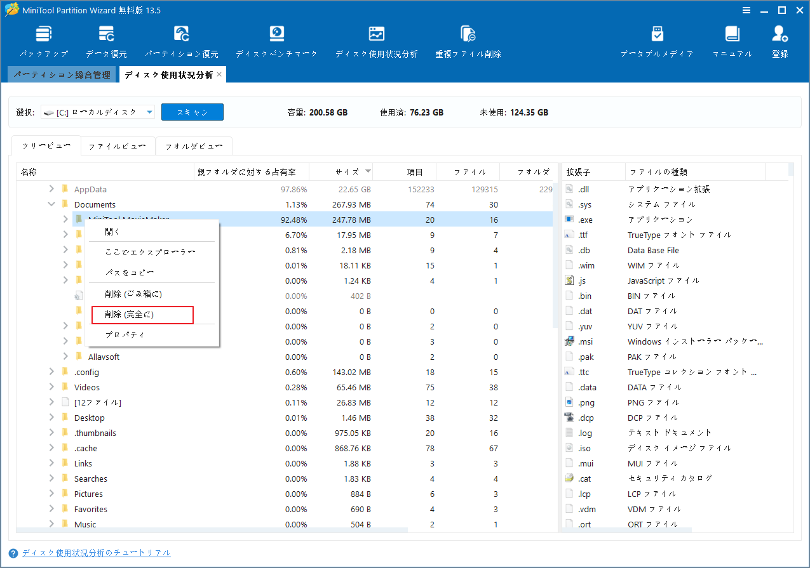Open the バックアップ (Backup) tool
This screenshot has height=568, width=810.
pos(43,40)
